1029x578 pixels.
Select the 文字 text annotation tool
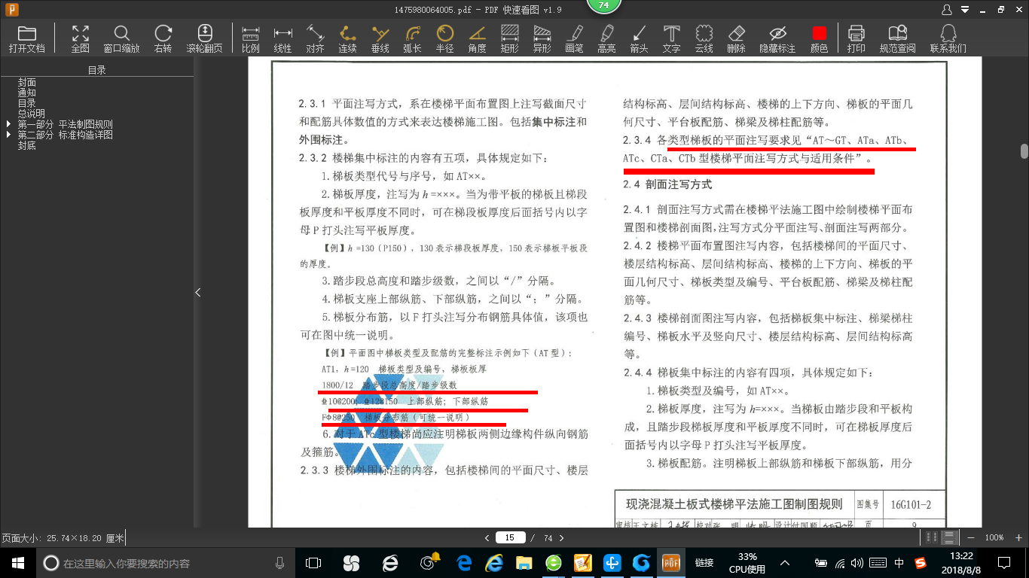(671, 38)
